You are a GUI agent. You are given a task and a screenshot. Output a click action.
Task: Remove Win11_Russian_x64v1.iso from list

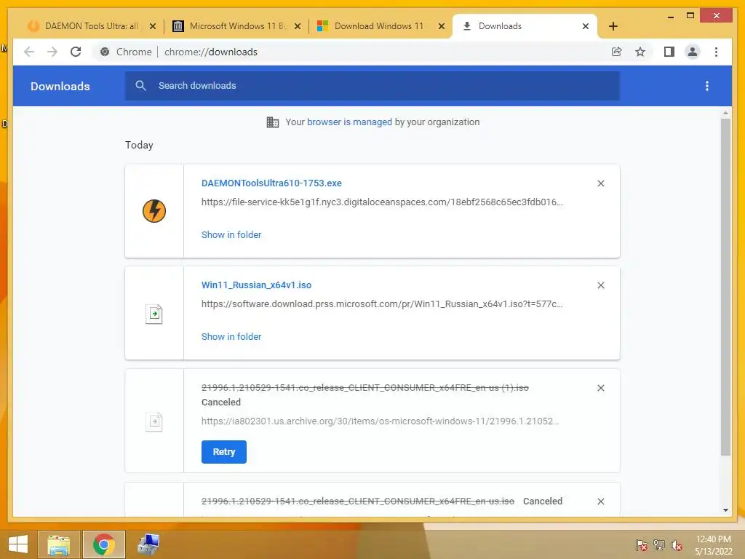coord(600,285)
